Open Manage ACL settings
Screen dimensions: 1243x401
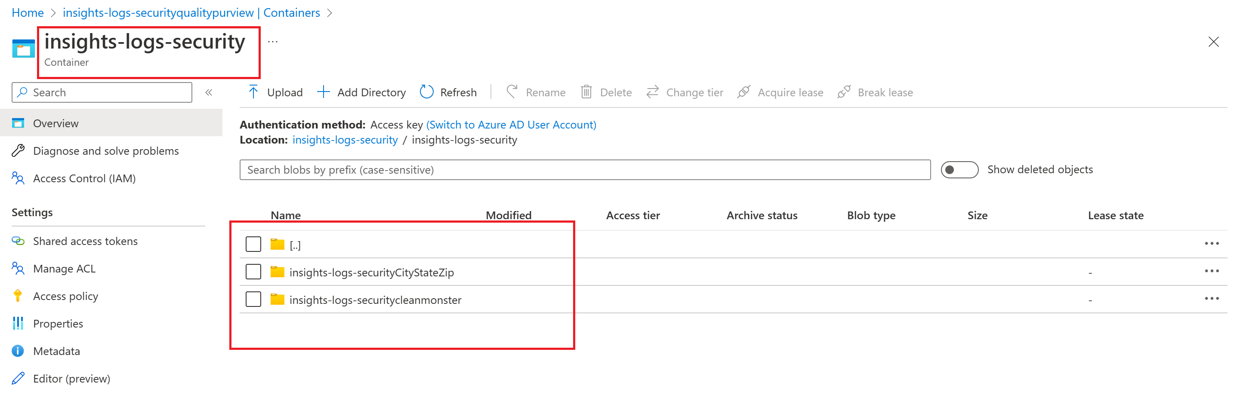point(64,269)
